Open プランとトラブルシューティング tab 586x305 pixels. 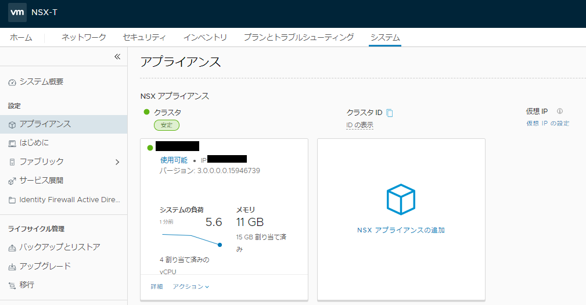point(299,37)
